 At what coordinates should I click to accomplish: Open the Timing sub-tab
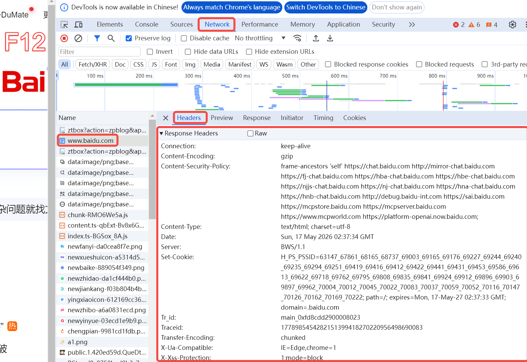323,118
